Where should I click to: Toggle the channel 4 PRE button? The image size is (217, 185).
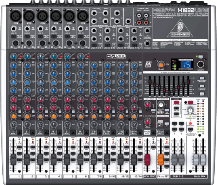pos(60,112)
